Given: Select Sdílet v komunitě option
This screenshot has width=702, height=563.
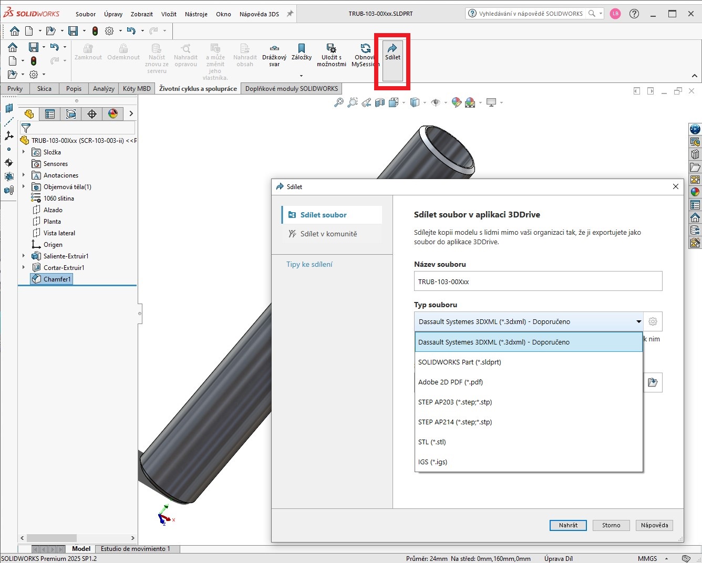Looking at the screenshot, I should coord(332,234).
